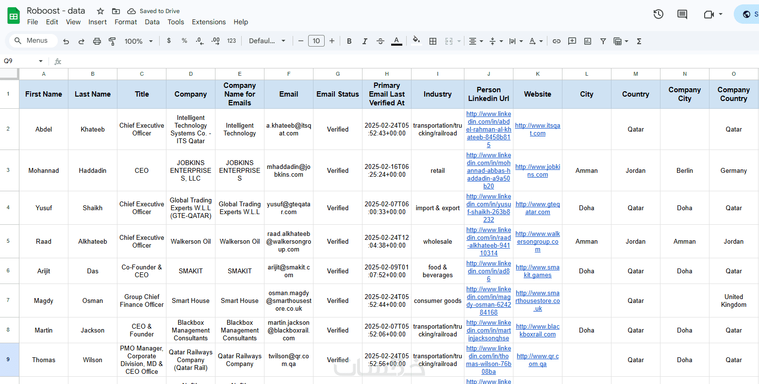The width and height of the screenshot is (759, 384).
Task: Format selection as currency
Action: 169,41
